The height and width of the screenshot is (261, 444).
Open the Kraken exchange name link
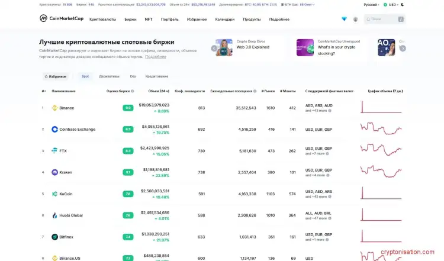click(x=66, y=172)
